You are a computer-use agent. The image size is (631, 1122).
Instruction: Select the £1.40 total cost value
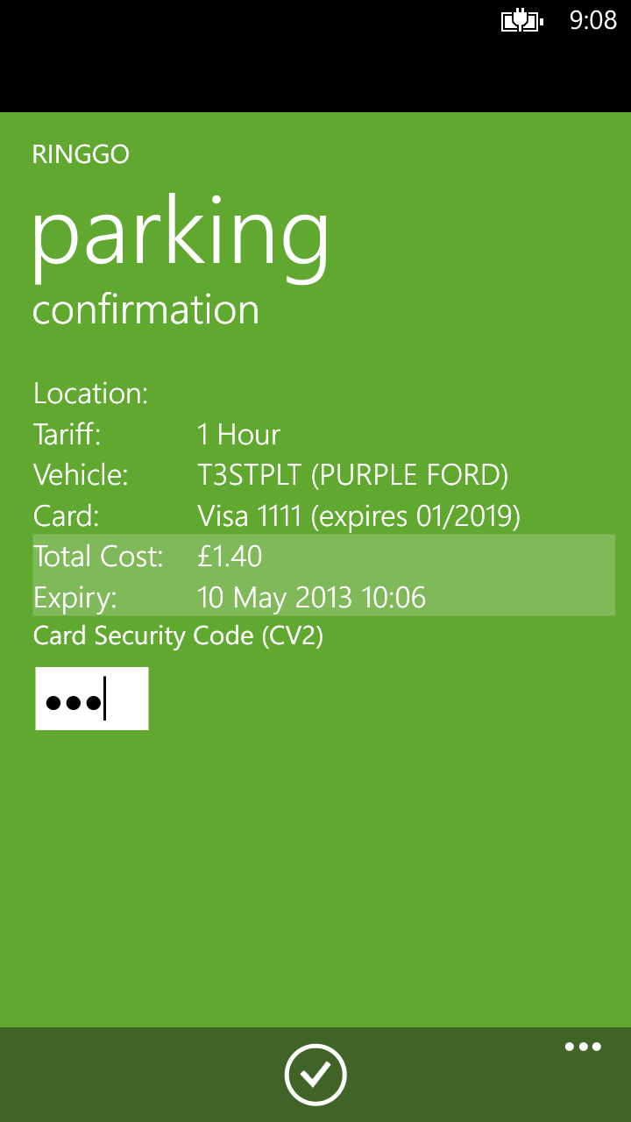coord(230,556)
